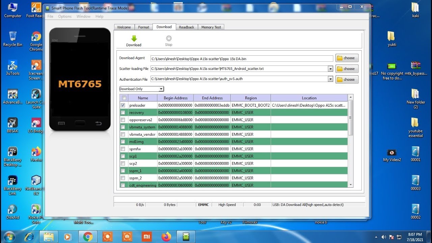Open the Mi app in taskbar
The height and width of the screenshot is (243, 432).
[147, 237]
